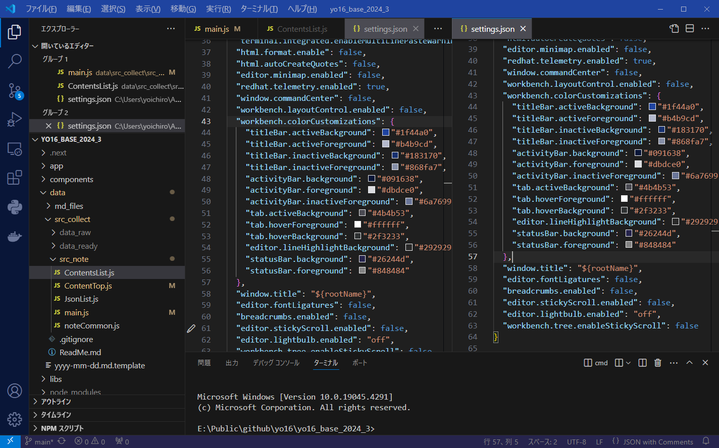The width and height of the screenshot is (719, 448).
Task: Click #1f44a0 color swatch in left editor
Action: [386, 133]
